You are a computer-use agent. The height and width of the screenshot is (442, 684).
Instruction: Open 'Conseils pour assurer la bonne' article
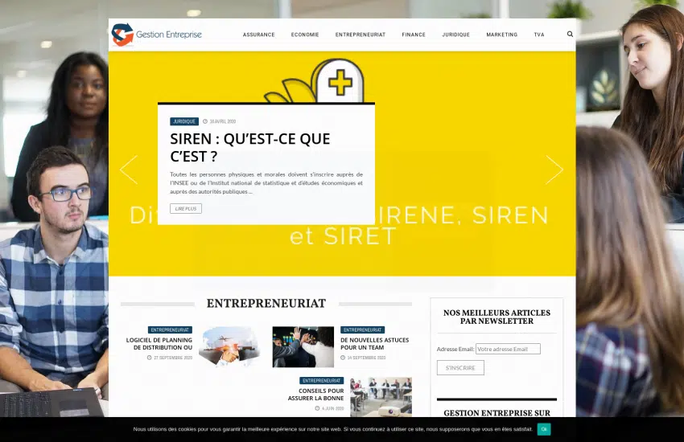click(315, 395)
